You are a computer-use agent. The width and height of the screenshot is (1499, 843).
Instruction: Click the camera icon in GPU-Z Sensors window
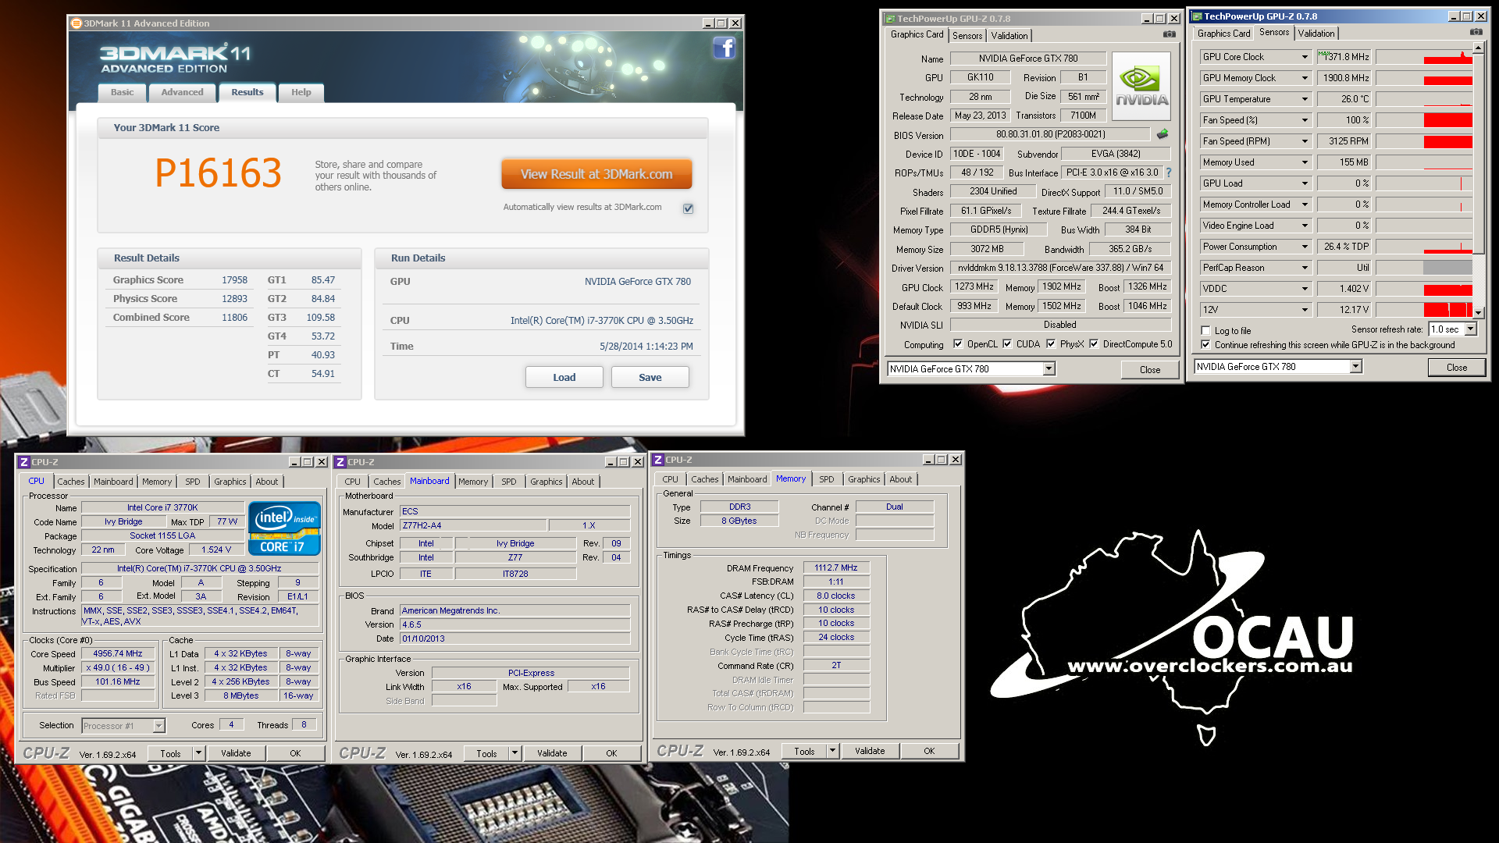(1476, 32)
